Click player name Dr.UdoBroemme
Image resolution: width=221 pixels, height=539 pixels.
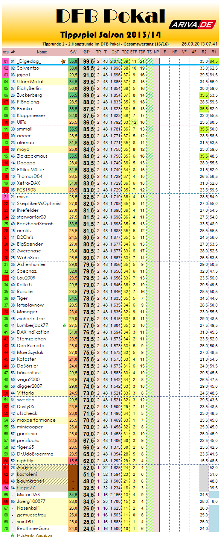(35, 454)
